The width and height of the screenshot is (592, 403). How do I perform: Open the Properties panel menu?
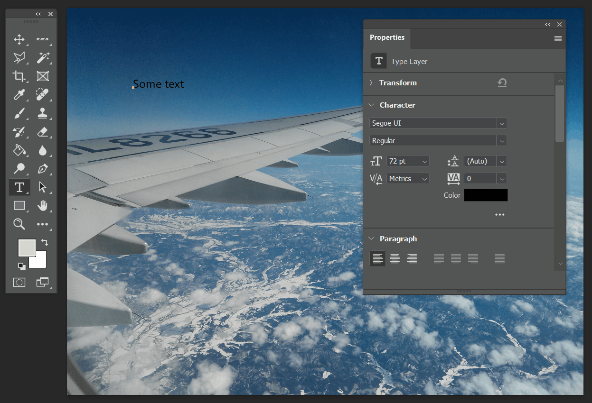(x=558, y=39)
